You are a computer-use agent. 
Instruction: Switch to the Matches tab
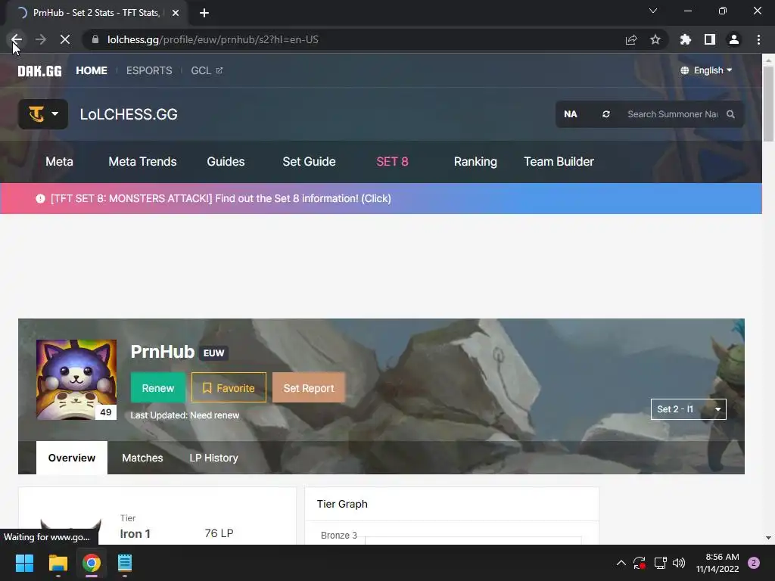pyautogui.click(x=142, y=458)
